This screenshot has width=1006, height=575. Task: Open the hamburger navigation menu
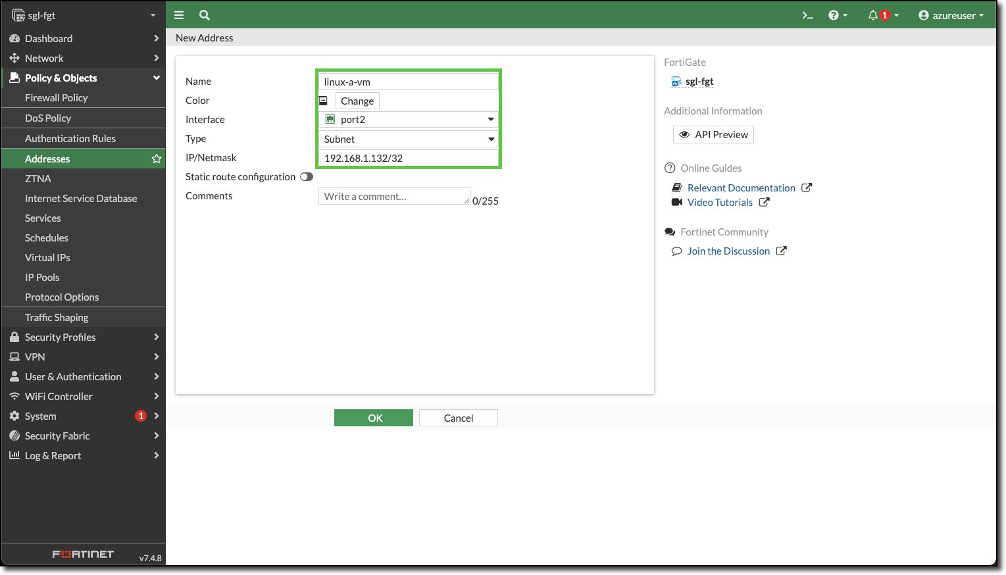[178, 14]
